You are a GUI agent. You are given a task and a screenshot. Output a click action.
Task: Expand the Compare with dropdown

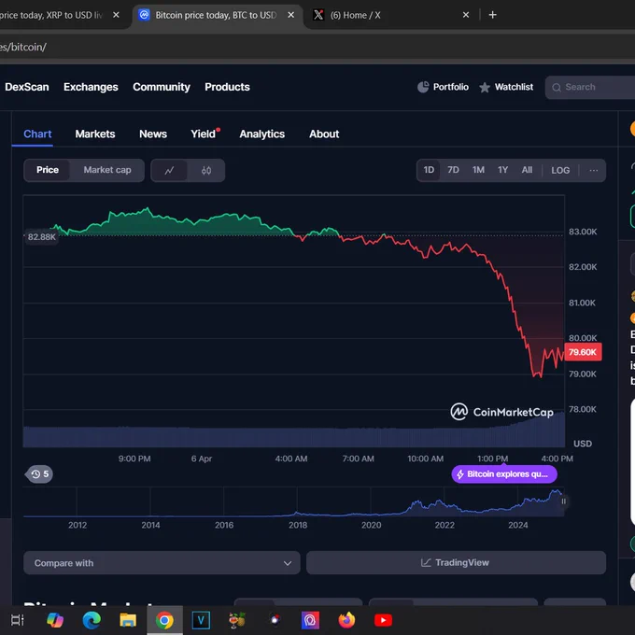point(162,563)
